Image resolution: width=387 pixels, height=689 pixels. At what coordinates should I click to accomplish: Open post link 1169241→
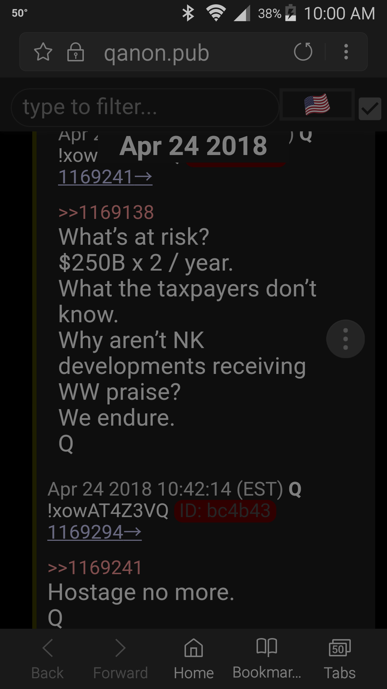(x=105, y=177)
